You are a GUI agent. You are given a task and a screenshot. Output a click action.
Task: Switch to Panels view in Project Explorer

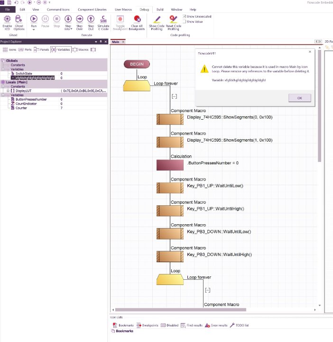pos(41,50)
